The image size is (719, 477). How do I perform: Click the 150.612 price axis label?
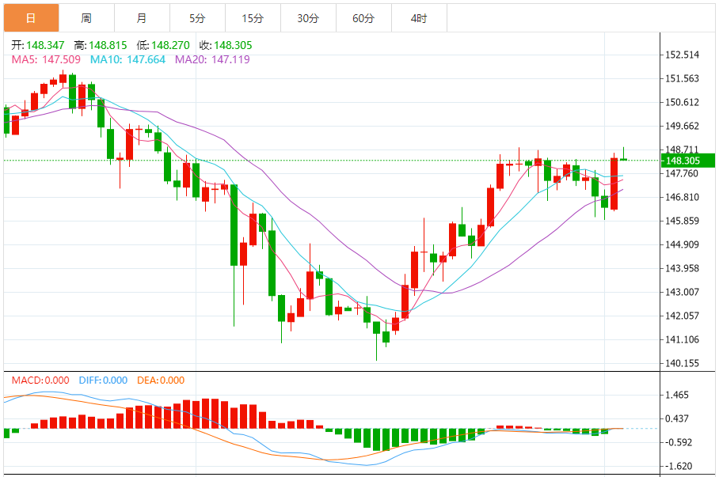[x=683, y=102]
